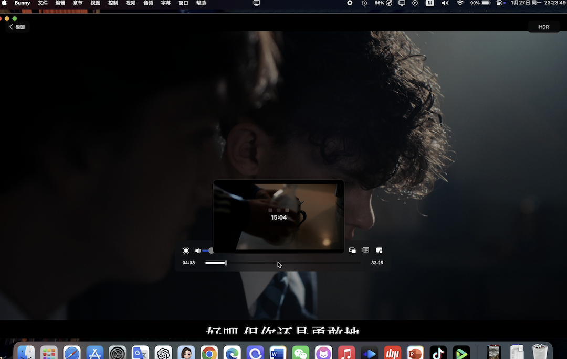Switch input method via the 拼 icon
This screenshot has height=359, width=567.
[x=429, y=3]
